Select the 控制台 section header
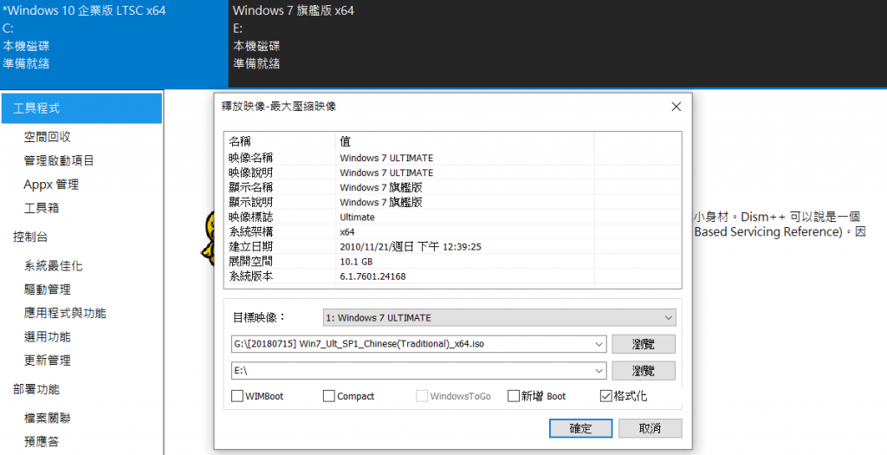 point(30,237)
